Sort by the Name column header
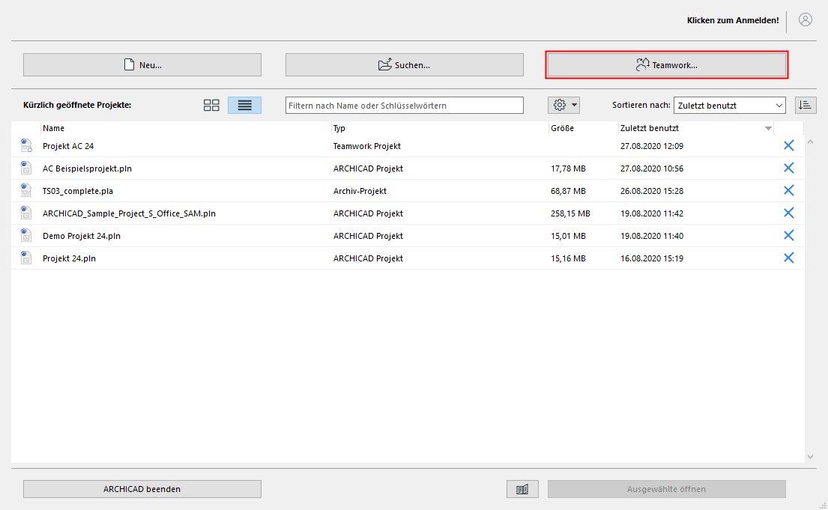The image size is (828, 510). [54, 128]
